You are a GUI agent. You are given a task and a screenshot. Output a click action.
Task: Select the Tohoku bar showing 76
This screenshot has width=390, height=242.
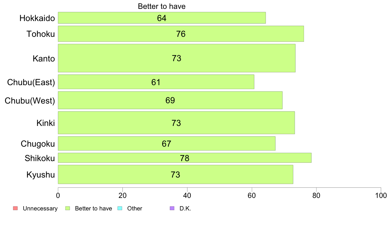point(181,34)
